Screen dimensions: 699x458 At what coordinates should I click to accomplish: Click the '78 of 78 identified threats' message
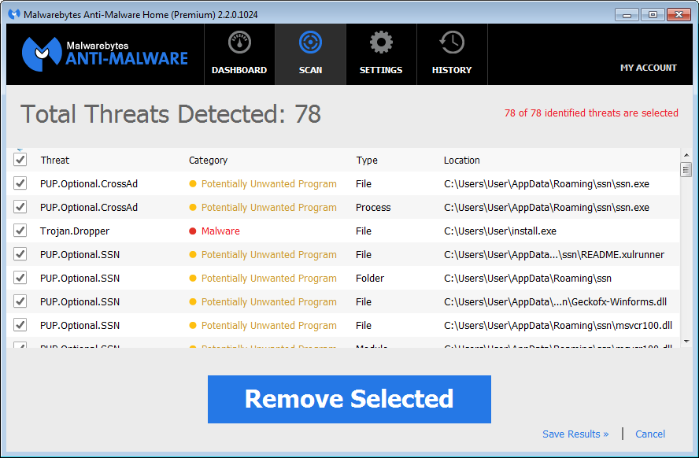pyautogui.click(x=591, y=113)
